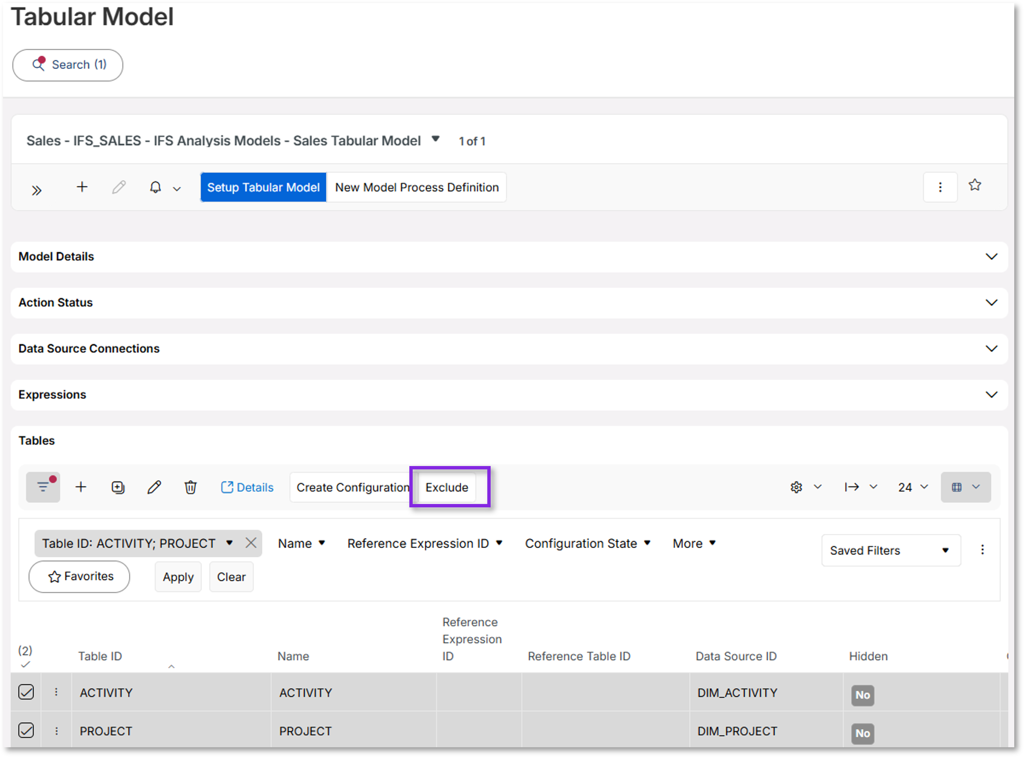Apply the table filters
The width and height of the screenshot is (1024, 757).
[x=178, y=577]
